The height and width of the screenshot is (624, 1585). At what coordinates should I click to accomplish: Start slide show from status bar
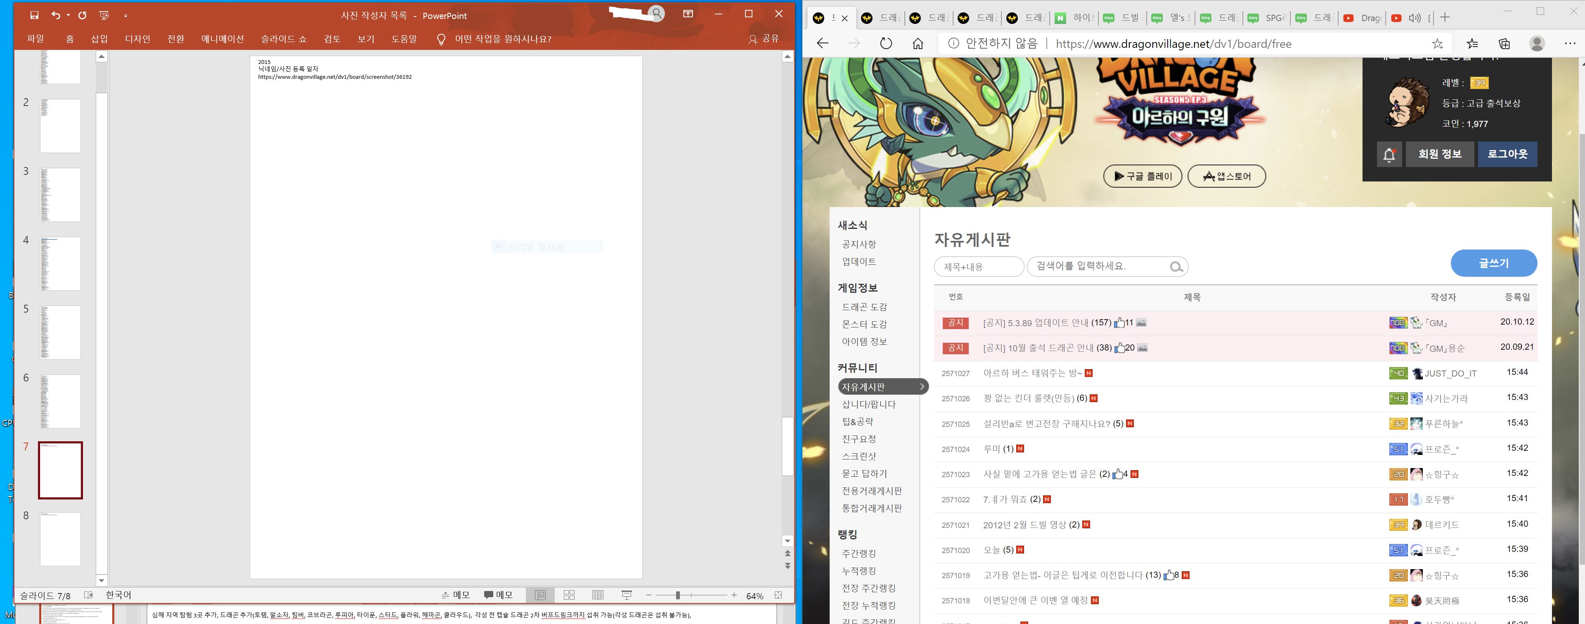click(x=627, y=595)
